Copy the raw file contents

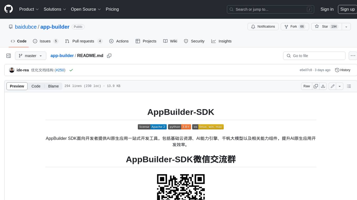coord(316,86)
